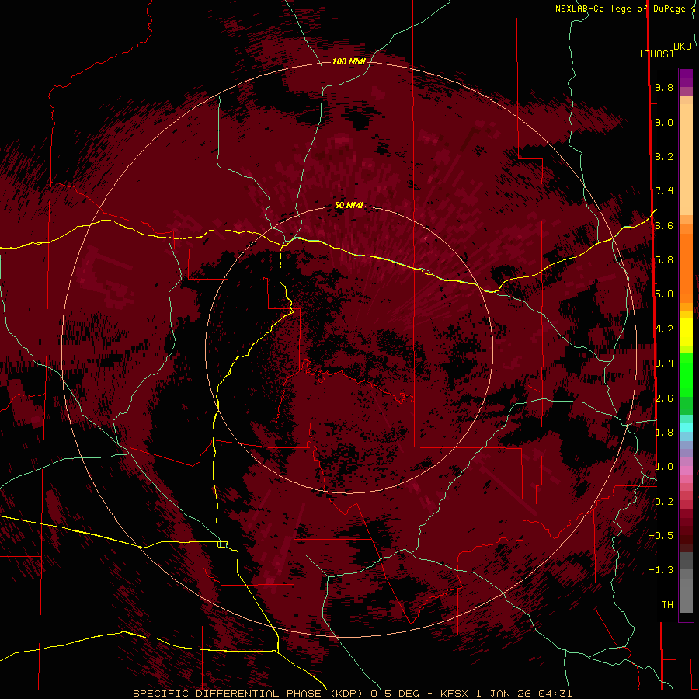Click the 2.6 legend value

[664, 398]
